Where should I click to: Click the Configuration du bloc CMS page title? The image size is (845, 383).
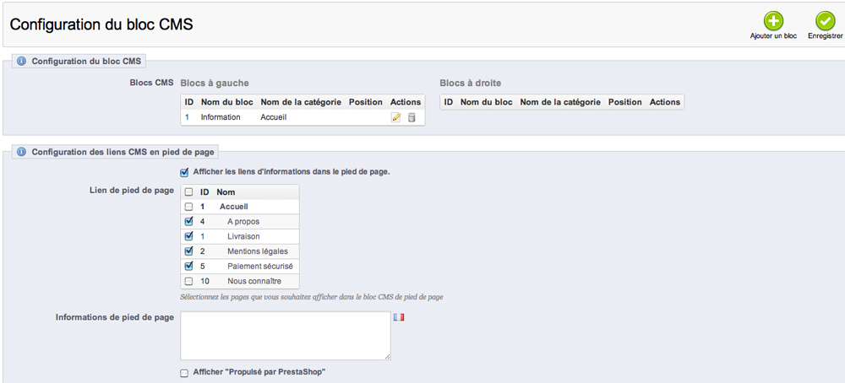pyautogui.click(x=101, y=24)
